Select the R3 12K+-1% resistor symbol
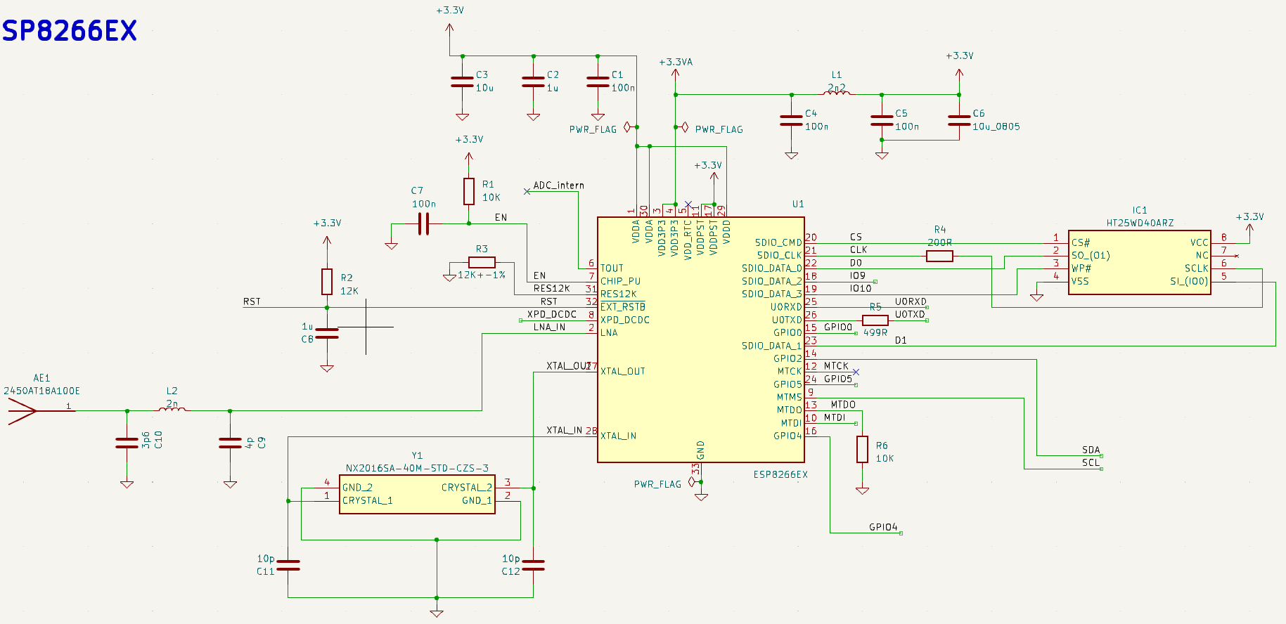The image size is (1286, 624). point(482,263)
